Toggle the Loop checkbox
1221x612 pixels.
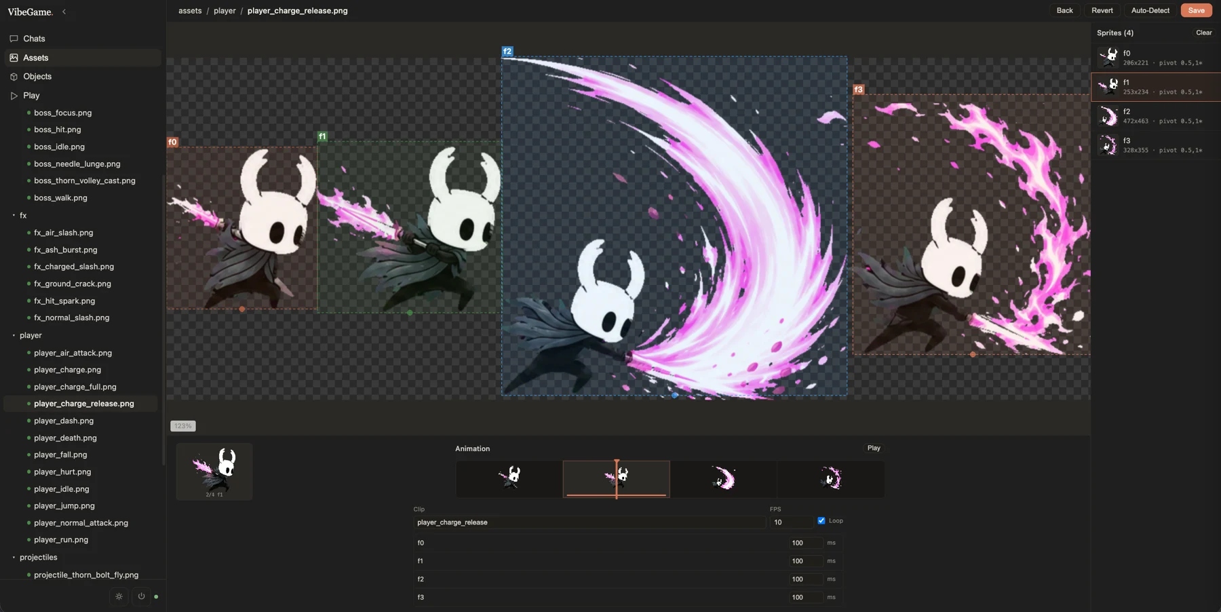821,521
